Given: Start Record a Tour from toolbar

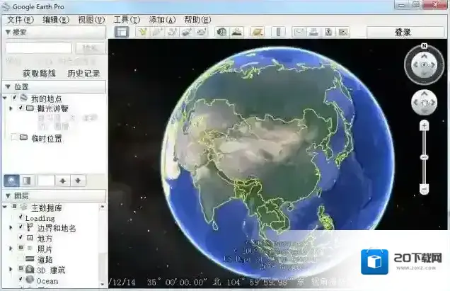Looking at the screenshot, I should pos(202,32).
